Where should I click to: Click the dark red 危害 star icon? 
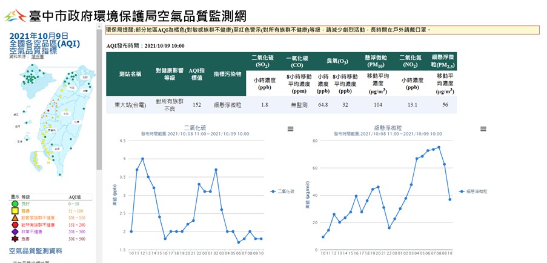[x=14, y=238]
